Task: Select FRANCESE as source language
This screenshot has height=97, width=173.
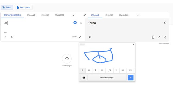Action: 59,15
